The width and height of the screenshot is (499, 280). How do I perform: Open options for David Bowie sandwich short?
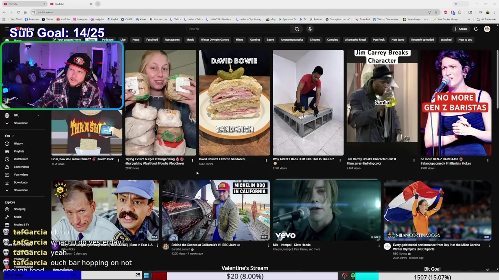coord(266,161)
